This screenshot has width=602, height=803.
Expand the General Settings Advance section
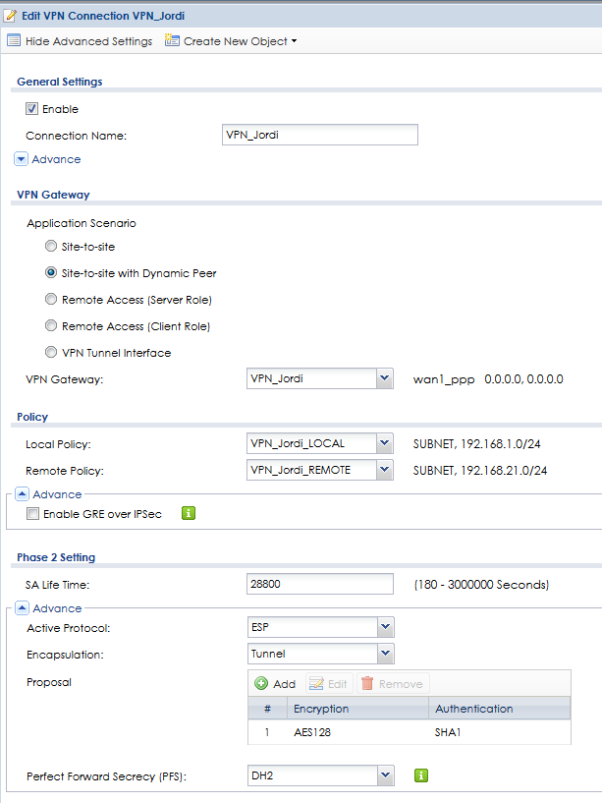[21, 159]
